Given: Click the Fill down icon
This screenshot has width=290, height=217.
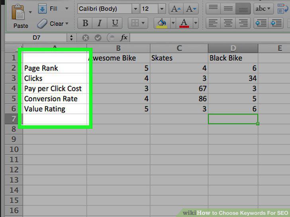Looking at the screenshot, I should click(x=42, y=9).
